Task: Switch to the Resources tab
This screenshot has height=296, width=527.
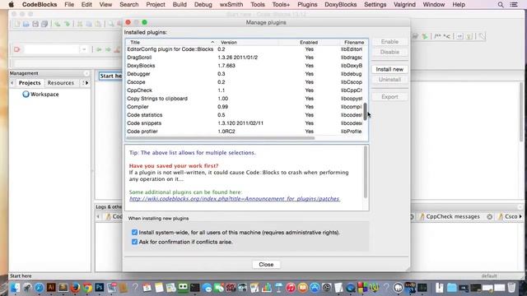Action: coord(60,83)
